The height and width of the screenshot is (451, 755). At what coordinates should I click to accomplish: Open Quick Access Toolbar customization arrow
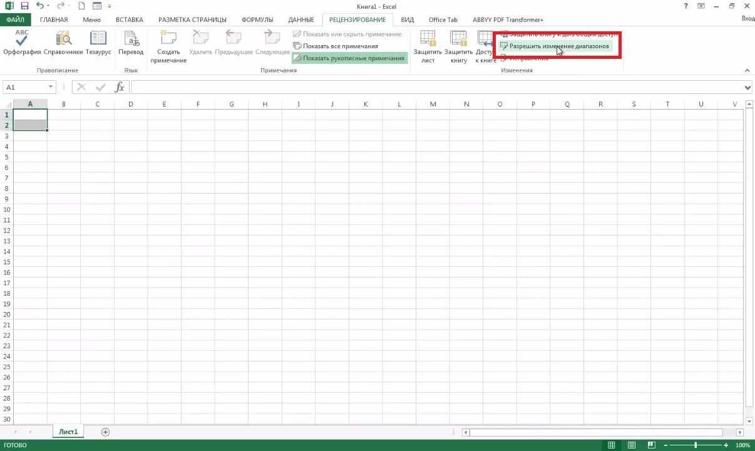tap(110, 6)
